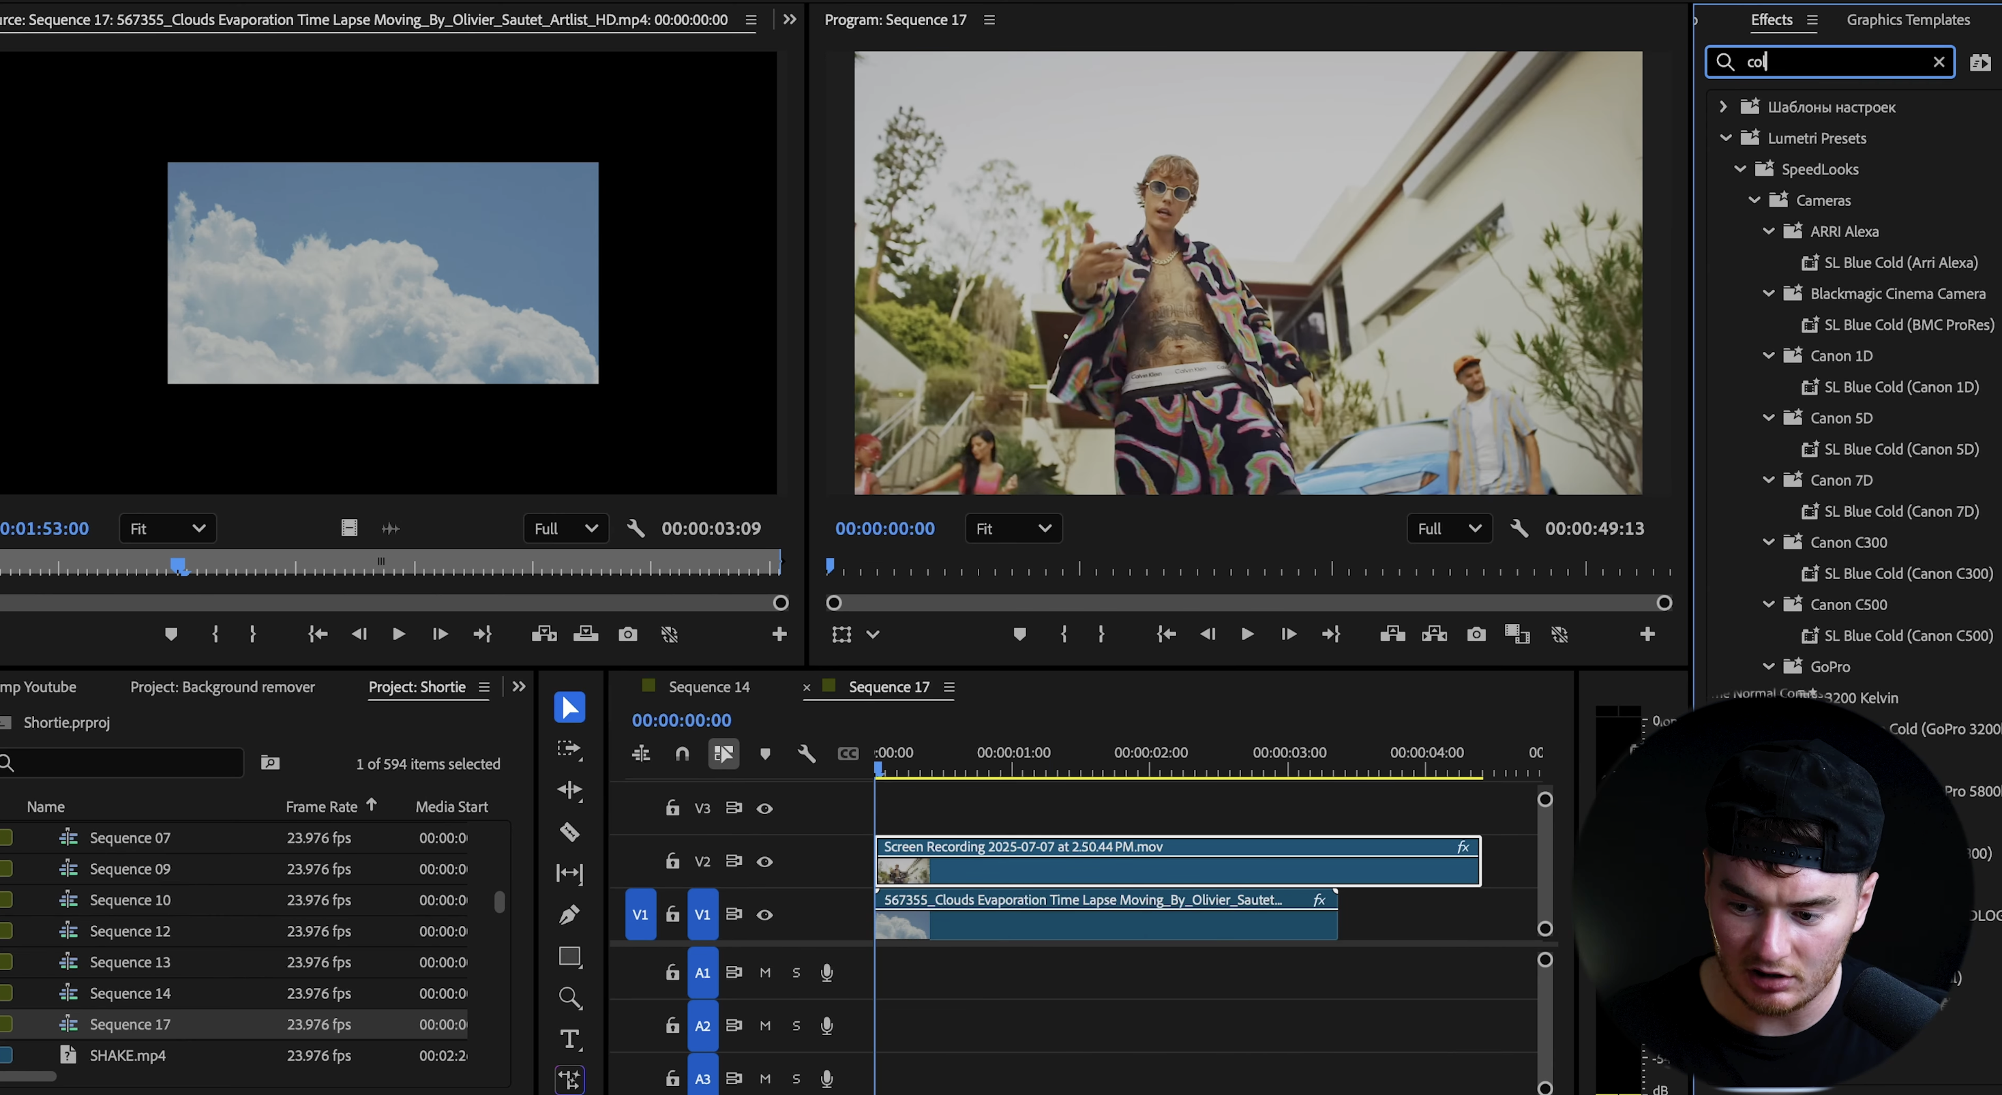This screenshot has height=1095, width=2002.
Task: Click Extract button in Program monitor
Action: 1434,634
